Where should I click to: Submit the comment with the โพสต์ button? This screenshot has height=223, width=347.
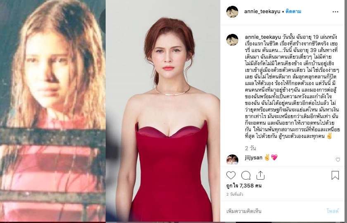coord(333,211)
